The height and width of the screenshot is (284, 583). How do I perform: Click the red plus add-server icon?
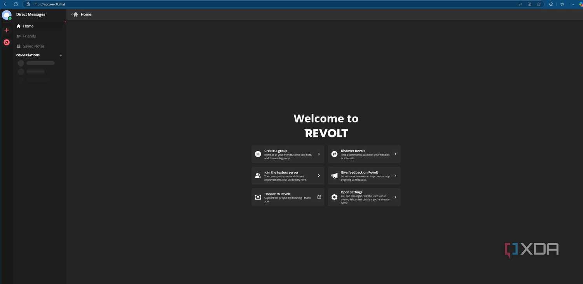coord(7,30)
